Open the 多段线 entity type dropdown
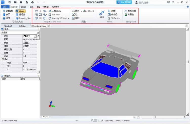This screenshot has height=124, width=190. pos(38,32)
